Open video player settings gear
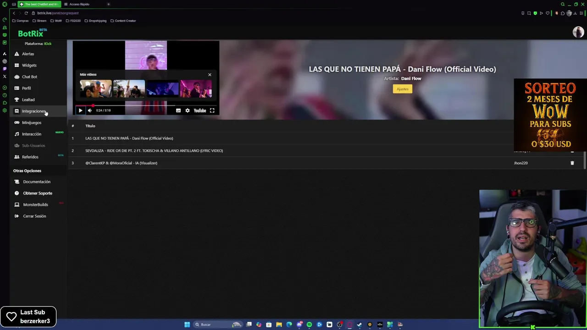587x330 pixels. [187, 110]
